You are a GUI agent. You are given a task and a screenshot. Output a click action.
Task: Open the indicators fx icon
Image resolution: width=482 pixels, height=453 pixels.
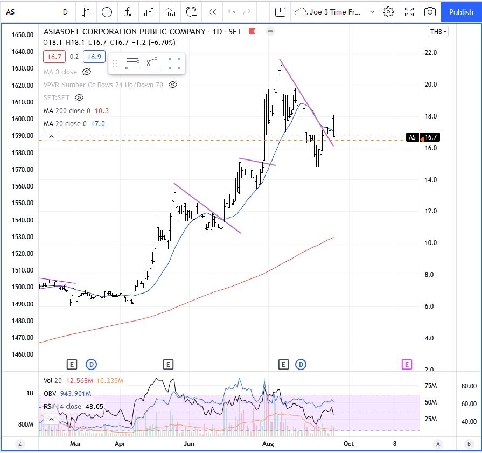(x=128, y=12)
